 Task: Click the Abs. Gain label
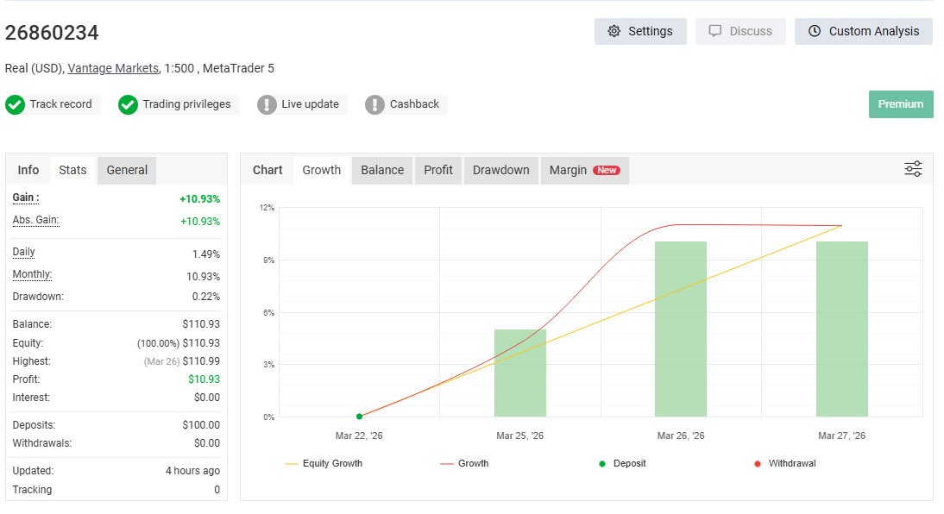(x=35, y=221)
